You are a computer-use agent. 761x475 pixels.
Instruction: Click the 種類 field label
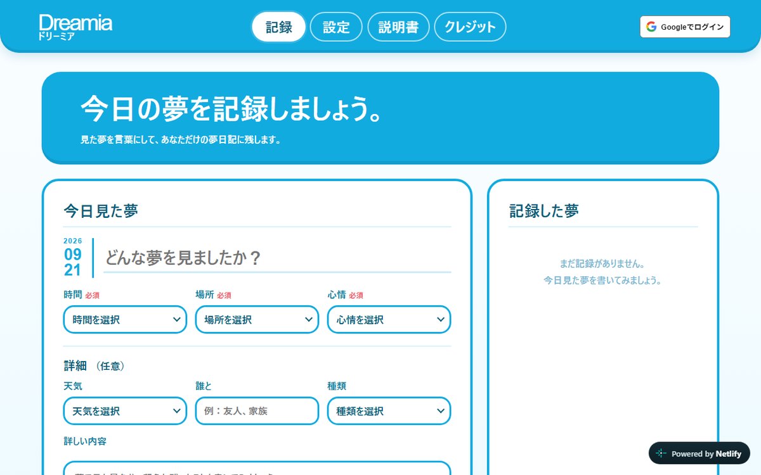337,386
